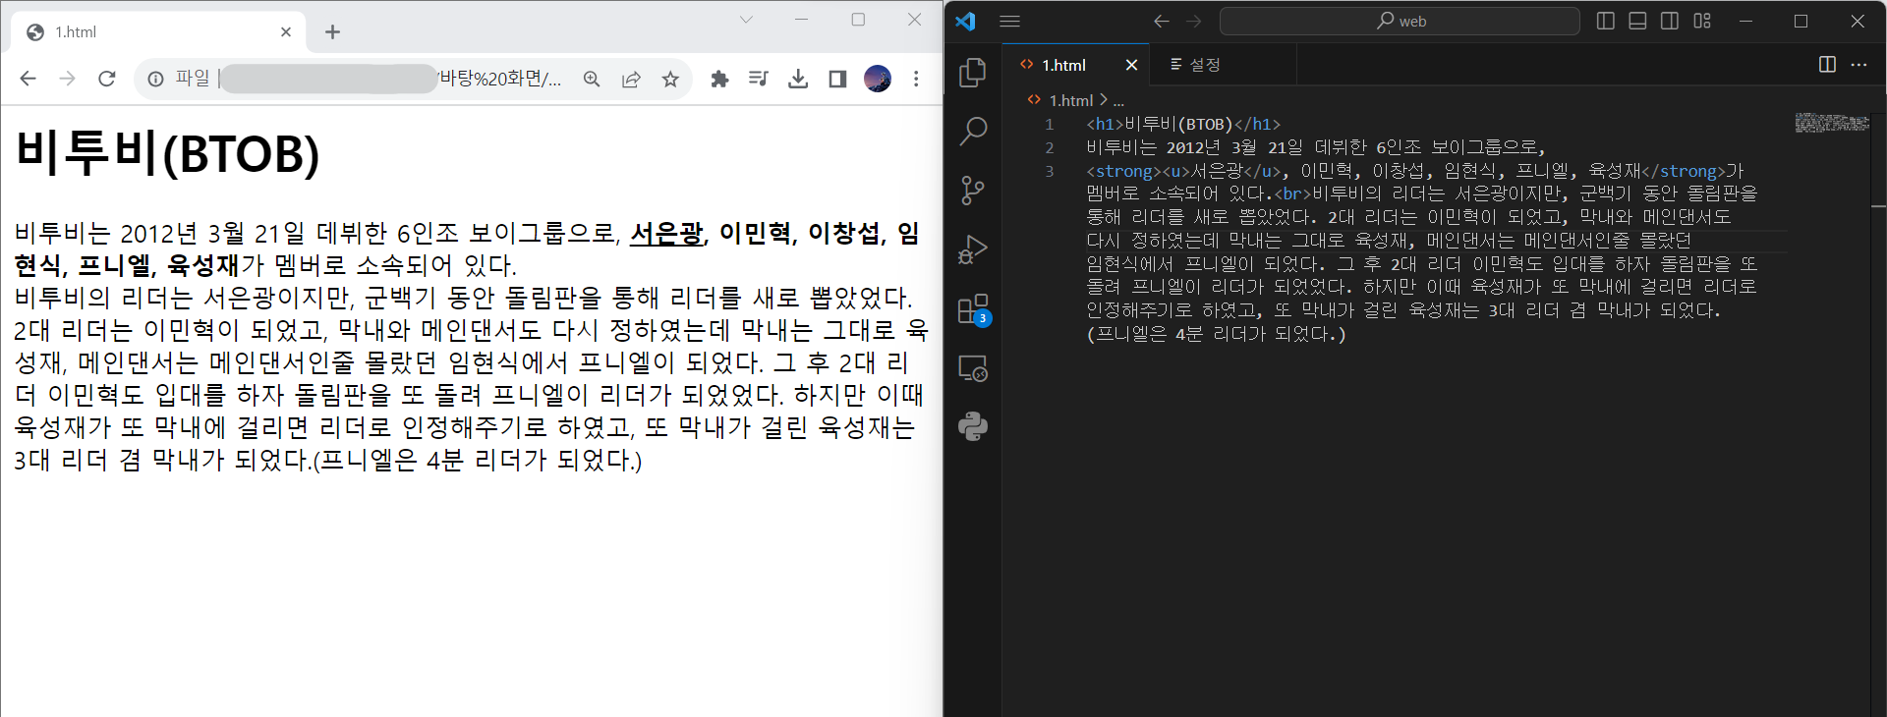Go forward in Chrome
This screenshot has height=717, width=1887.
pos(67,79)
